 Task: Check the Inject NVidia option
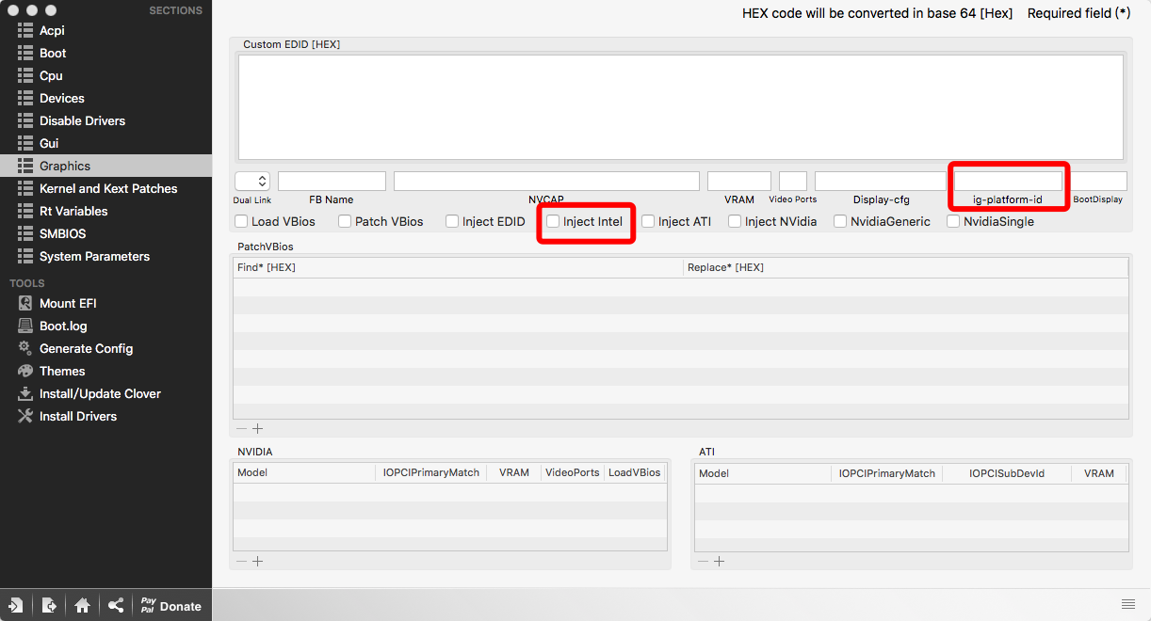735,221
